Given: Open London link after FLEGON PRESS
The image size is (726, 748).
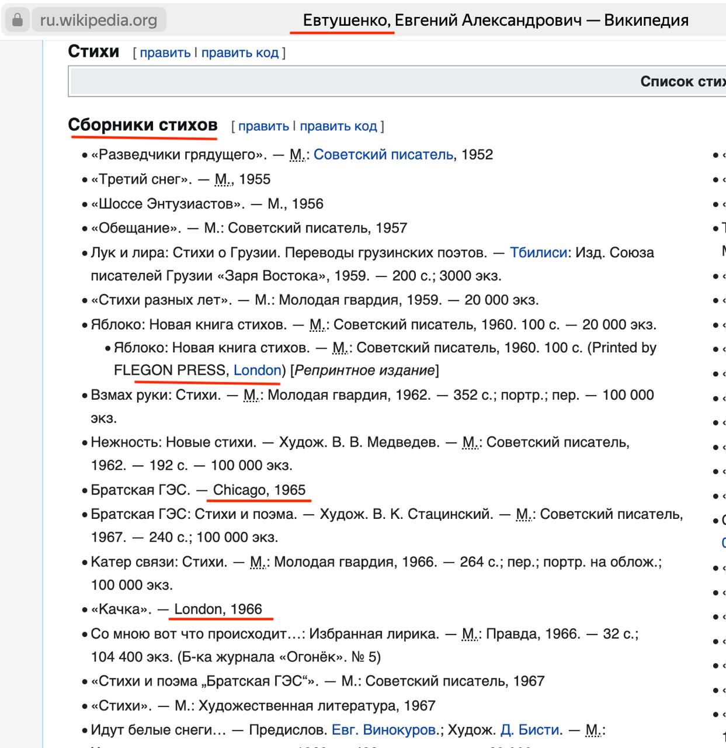Looking at the screenshot, I should point(257,370).
